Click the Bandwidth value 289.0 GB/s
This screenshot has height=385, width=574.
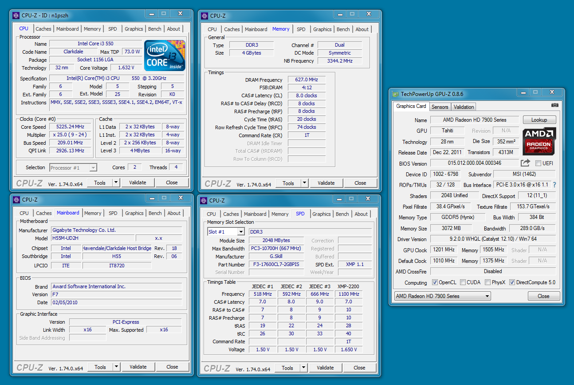pyautogui.click(x=532, y=228)
